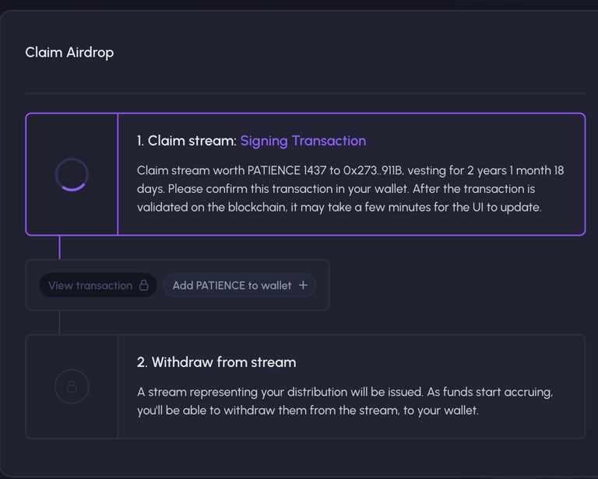598x479 pixels.
Task: Click the purple connector line below step one
Action: tap(59, 247)
